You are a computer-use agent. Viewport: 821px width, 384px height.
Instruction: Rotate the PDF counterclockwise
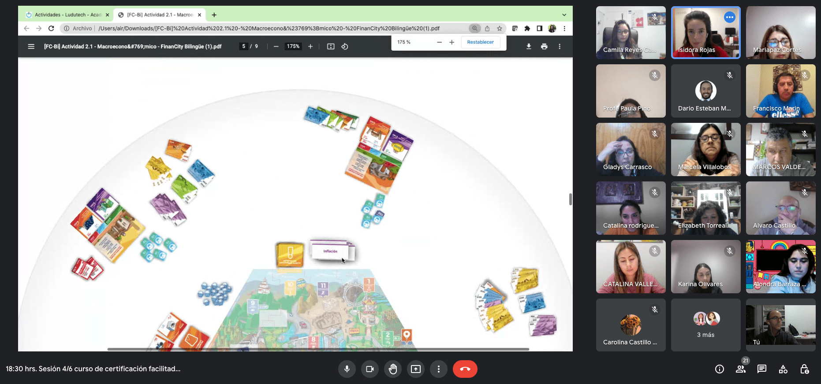[345, 46]
